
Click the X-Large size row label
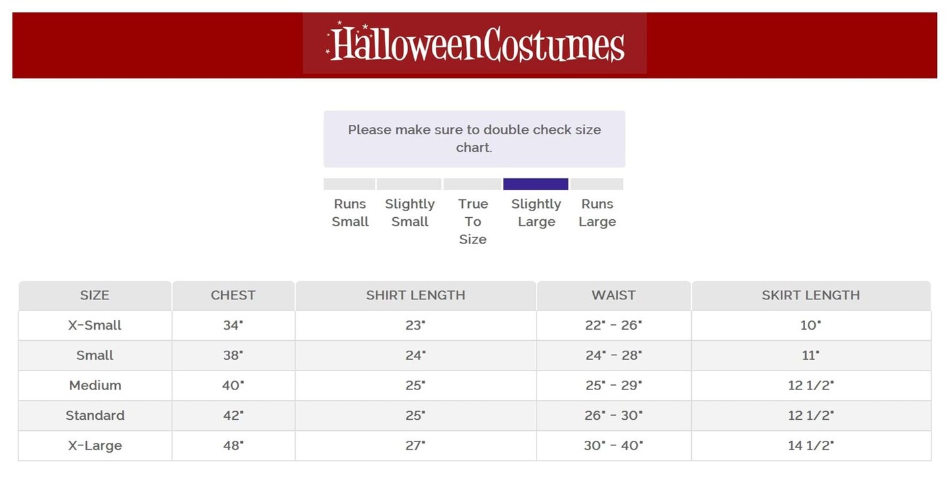(x=95, y=445)
